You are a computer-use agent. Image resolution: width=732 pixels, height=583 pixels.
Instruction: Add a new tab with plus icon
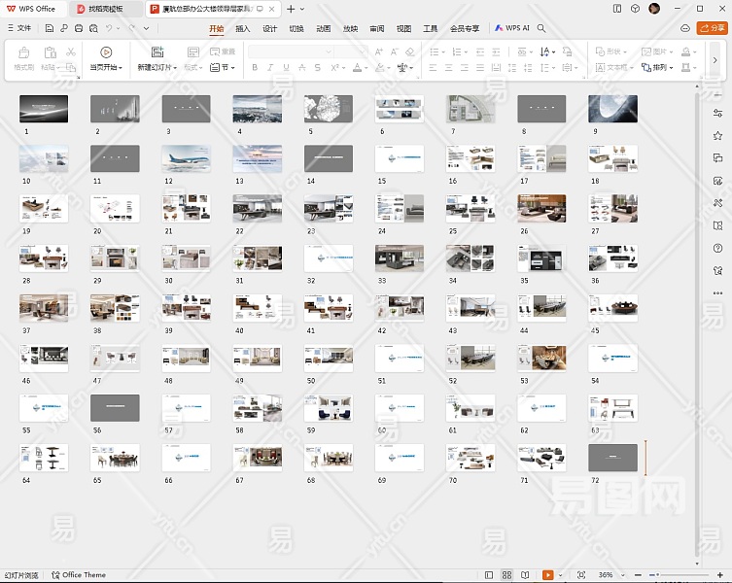tap(290, 9)
